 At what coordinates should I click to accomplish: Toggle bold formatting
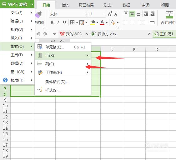click(52, 22)
